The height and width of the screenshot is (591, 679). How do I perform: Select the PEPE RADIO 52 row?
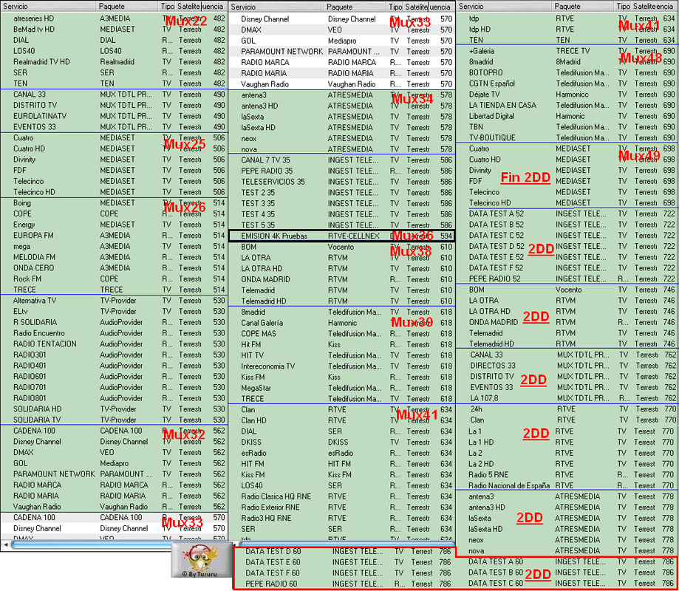567,279
